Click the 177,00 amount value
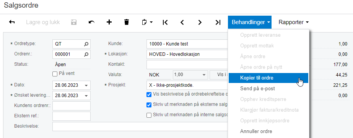The width and height of the screenshot is (353, 138). pos(340,65)
